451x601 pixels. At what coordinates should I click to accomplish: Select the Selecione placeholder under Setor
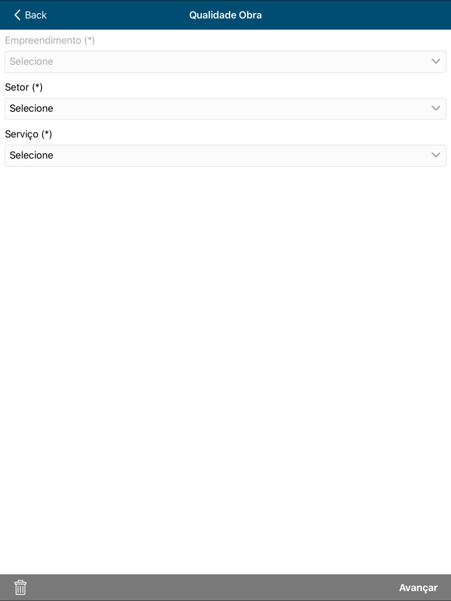coord(32,108)
